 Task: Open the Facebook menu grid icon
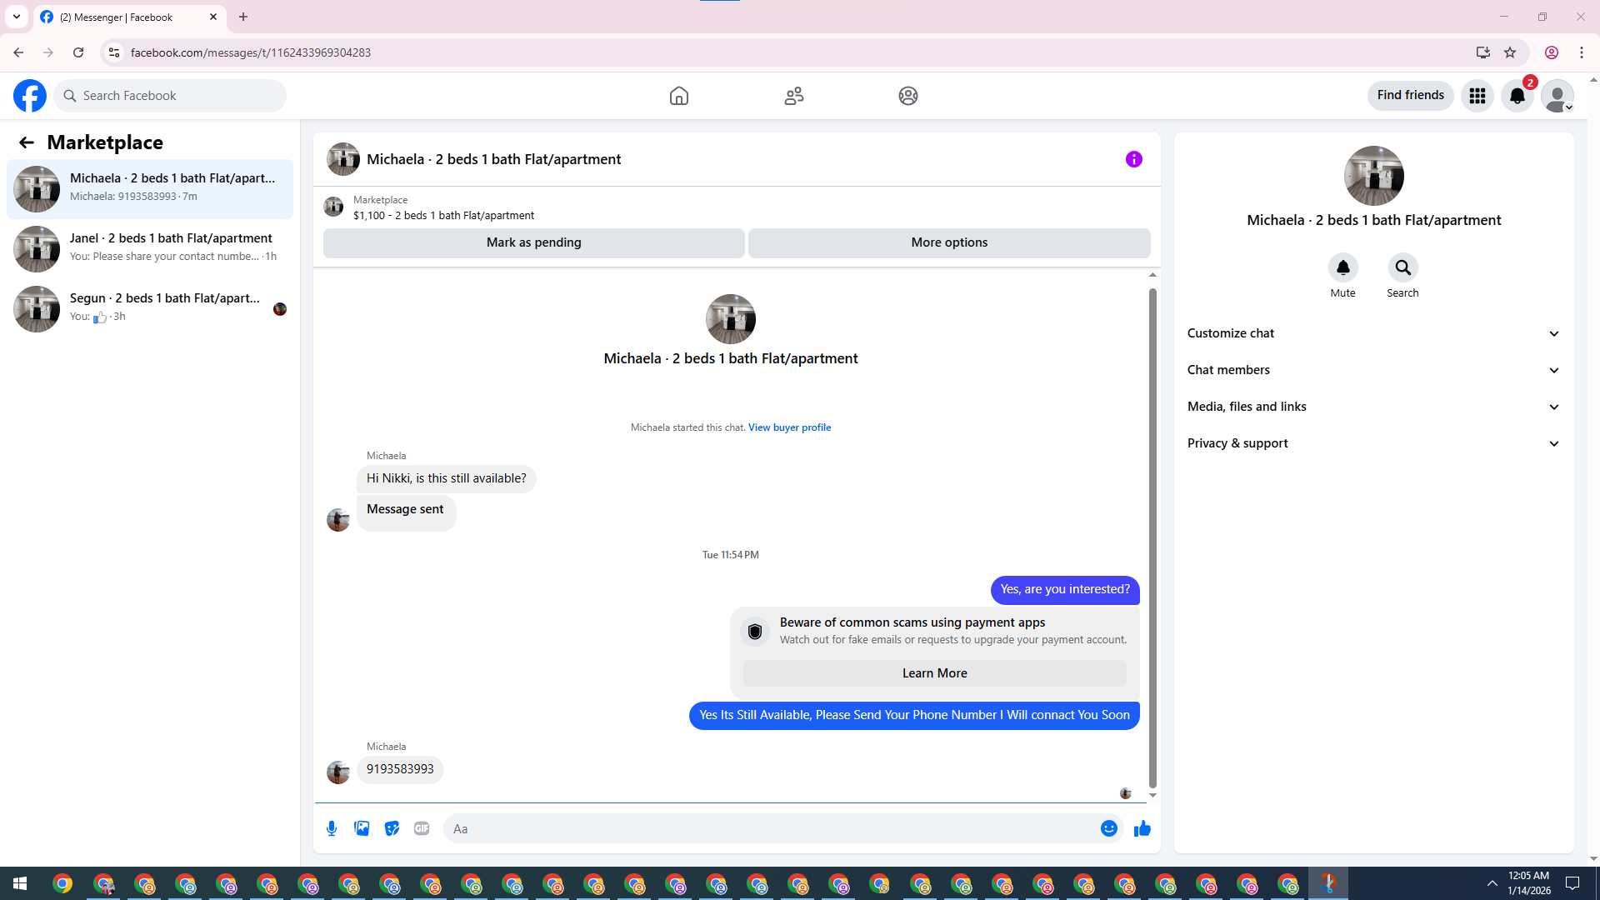click(x=1477, y=96)
